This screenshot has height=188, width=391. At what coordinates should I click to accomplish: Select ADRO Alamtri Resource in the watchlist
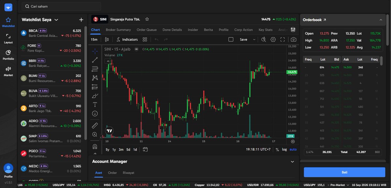tap(51, 123)
